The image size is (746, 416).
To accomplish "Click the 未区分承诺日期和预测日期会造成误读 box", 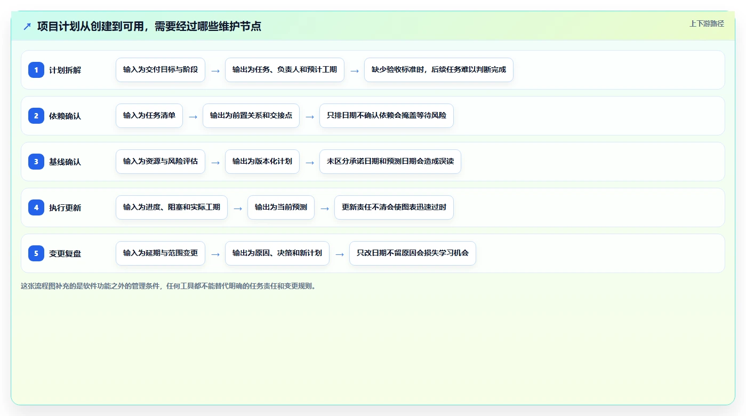I will pos(390,162).
